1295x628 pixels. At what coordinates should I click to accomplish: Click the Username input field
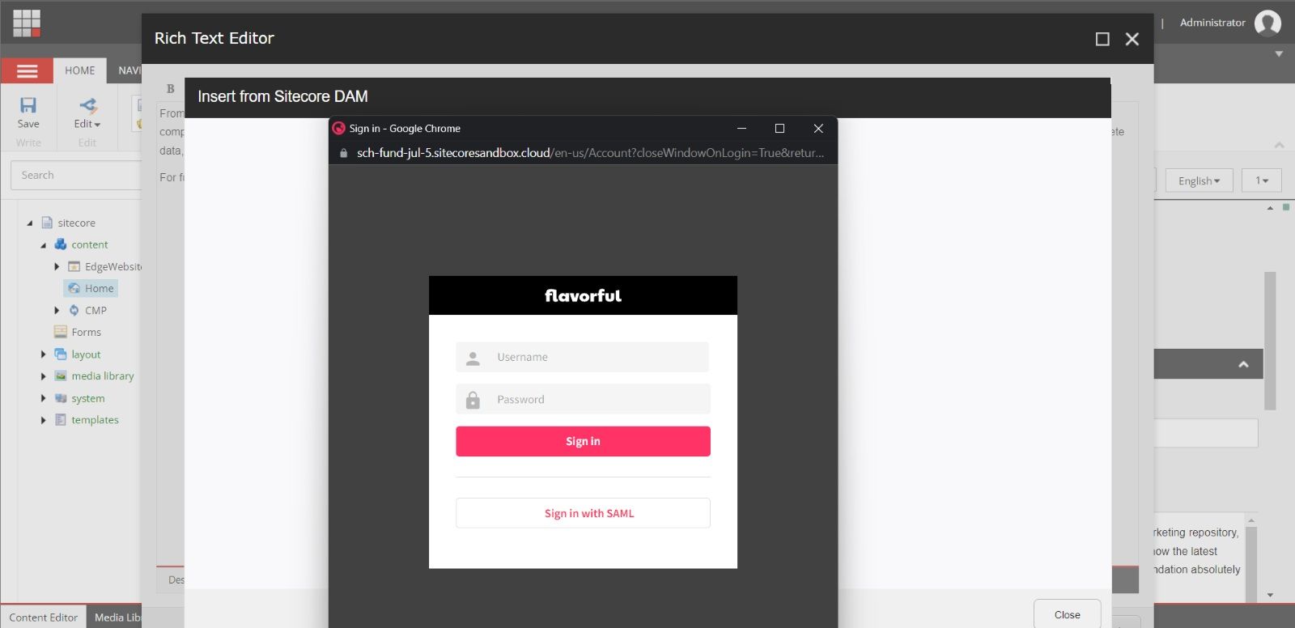pyautogui.click(x=583, y=357)
